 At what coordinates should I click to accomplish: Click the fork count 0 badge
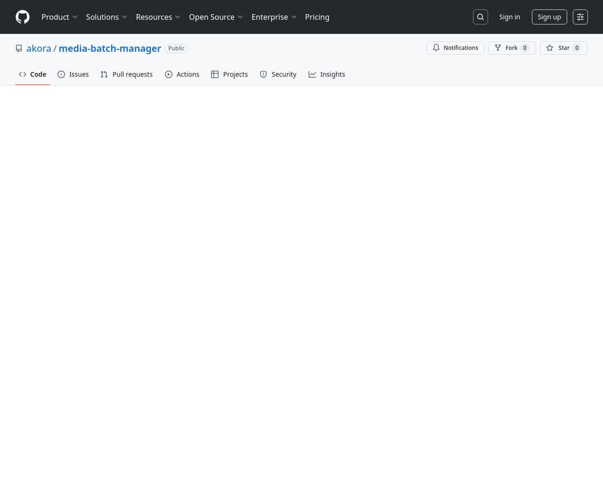pyautogui.click(x=524, y=48)
